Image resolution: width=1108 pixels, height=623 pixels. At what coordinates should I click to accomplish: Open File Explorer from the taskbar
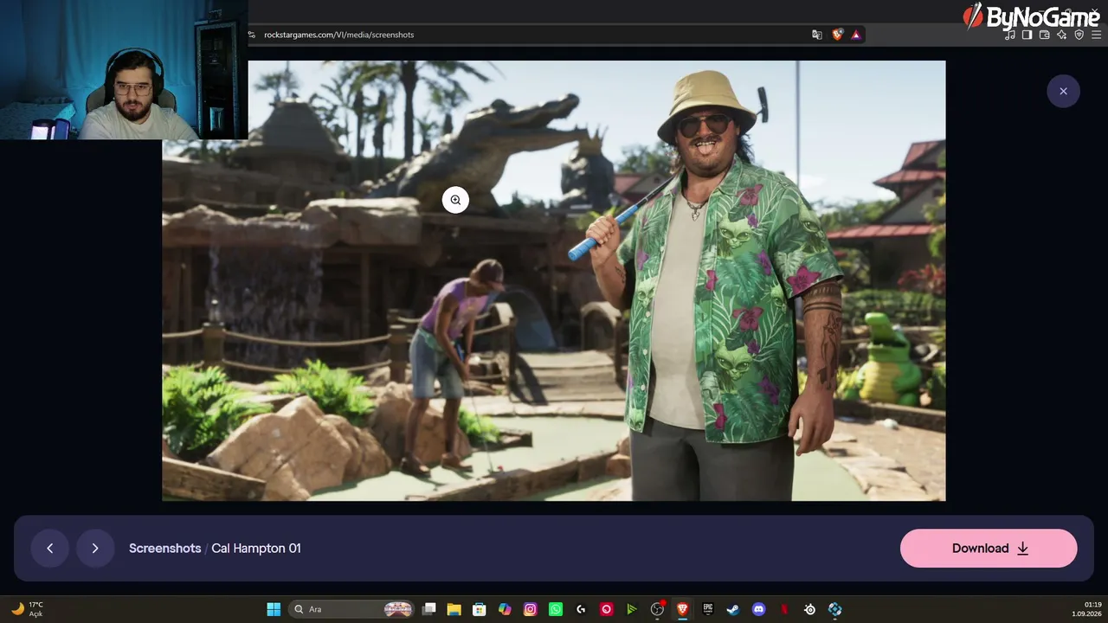click(x=454, y=609)
